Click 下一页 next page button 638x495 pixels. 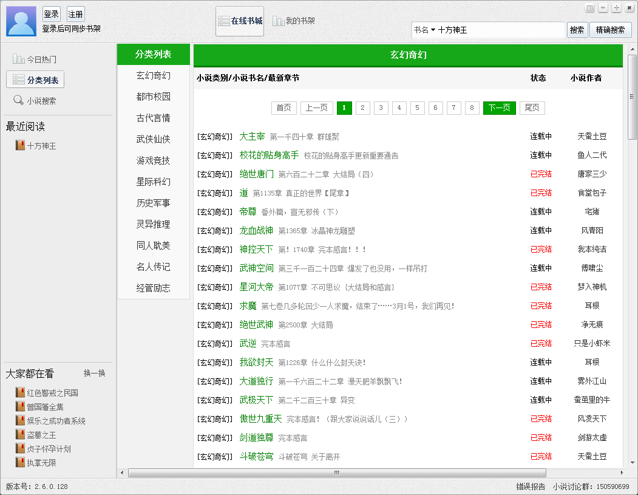[x=499, y=108]
